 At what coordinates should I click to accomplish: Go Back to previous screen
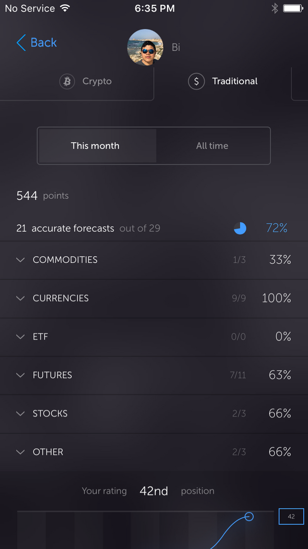[37, 43]
